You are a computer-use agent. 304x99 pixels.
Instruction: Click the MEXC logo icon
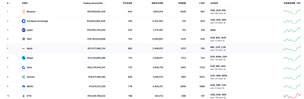click(x=24, y=86)
